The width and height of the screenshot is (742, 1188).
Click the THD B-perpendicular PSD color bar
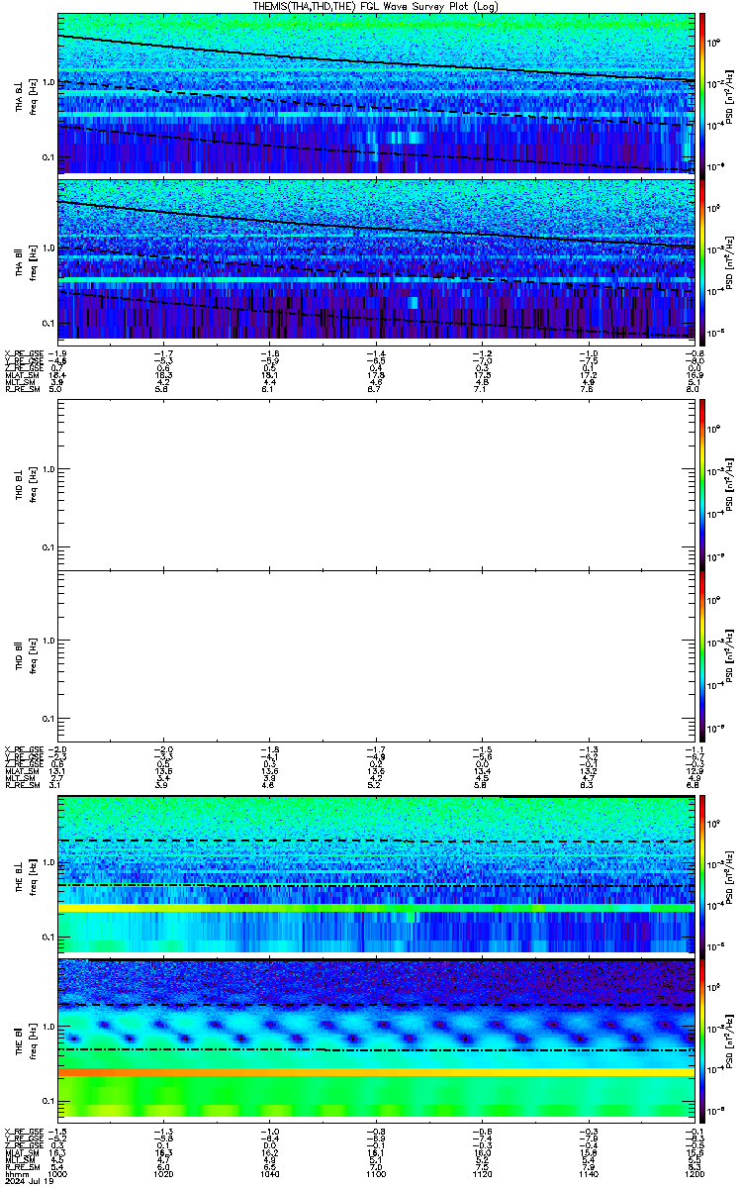pyautogui.click(x=702, y=484)
